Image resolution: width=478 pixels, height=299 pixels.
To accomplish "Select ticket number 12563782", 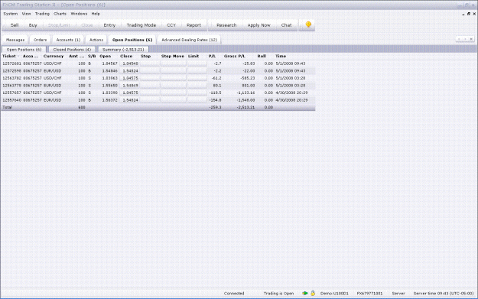I will click(x=11, y=78).
